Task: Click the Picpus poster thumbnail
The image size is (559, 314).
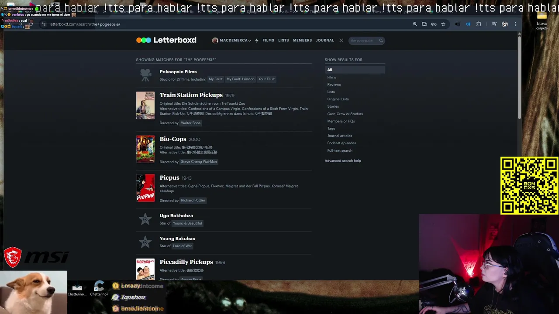Action: 145,188
